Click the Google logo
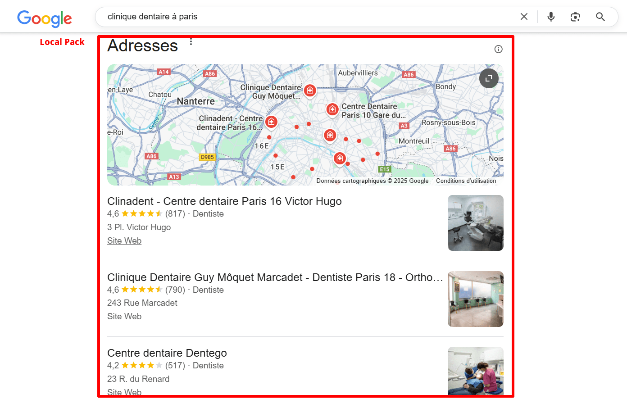This screenshot has height=399, width=627. tap(45, 18)
